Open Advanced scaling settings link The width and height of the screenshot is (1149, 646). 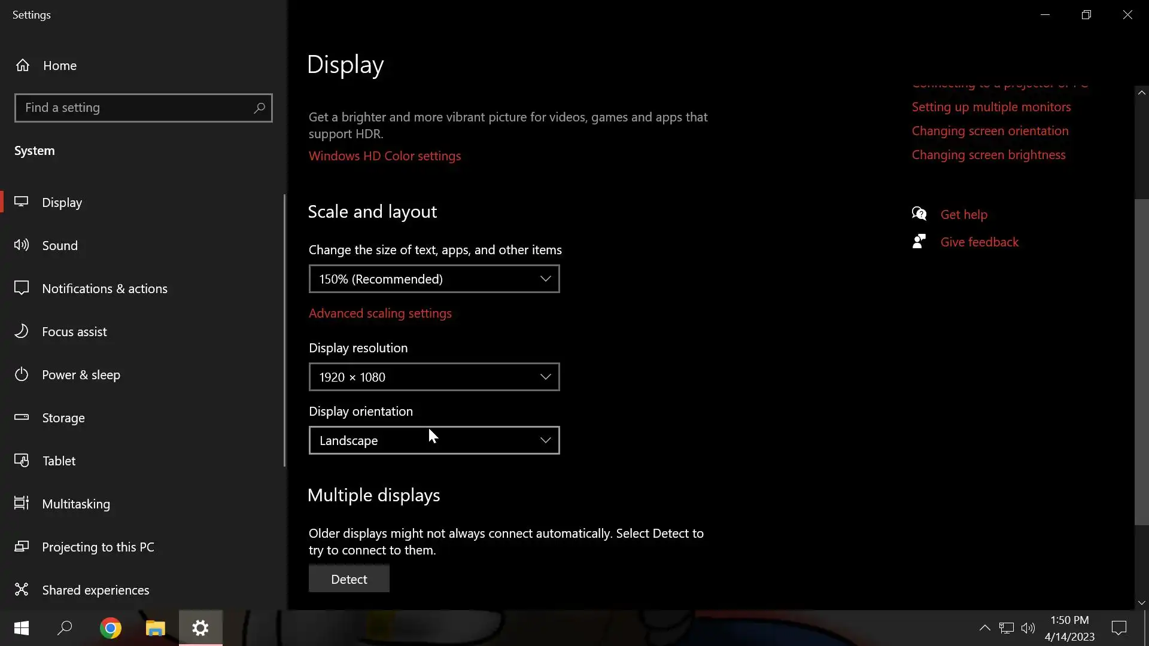point(380,313)
